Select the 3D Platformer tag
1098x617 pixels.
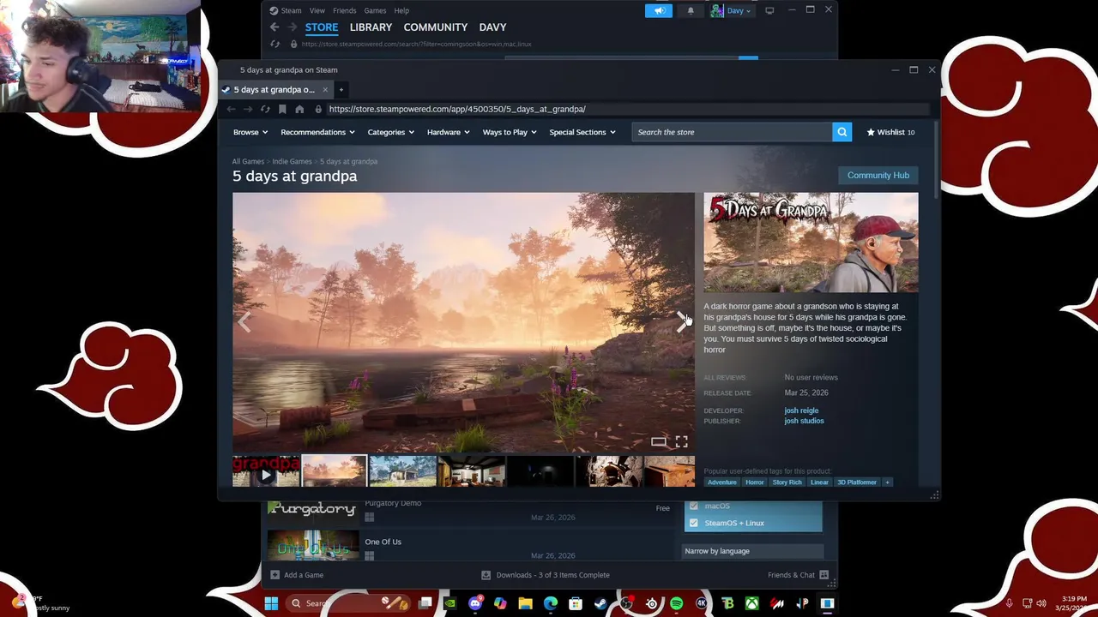click(x=857, y=482)
